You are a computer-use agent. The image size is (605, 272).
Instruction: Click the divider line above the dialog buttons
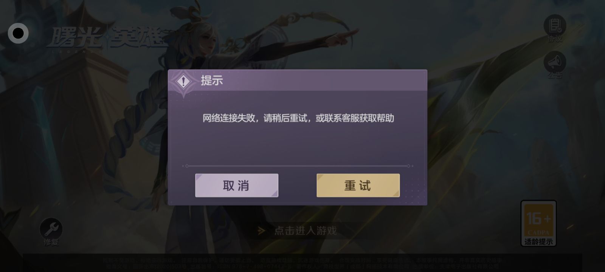tap(298, 166)
